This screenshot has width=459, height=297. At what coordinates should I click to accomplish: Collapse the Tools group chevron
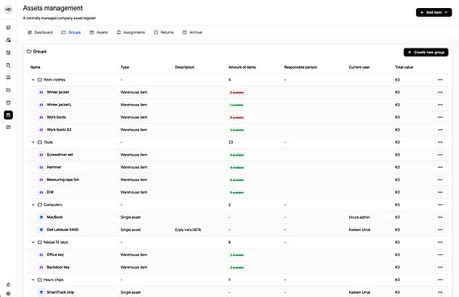[33, 142]
